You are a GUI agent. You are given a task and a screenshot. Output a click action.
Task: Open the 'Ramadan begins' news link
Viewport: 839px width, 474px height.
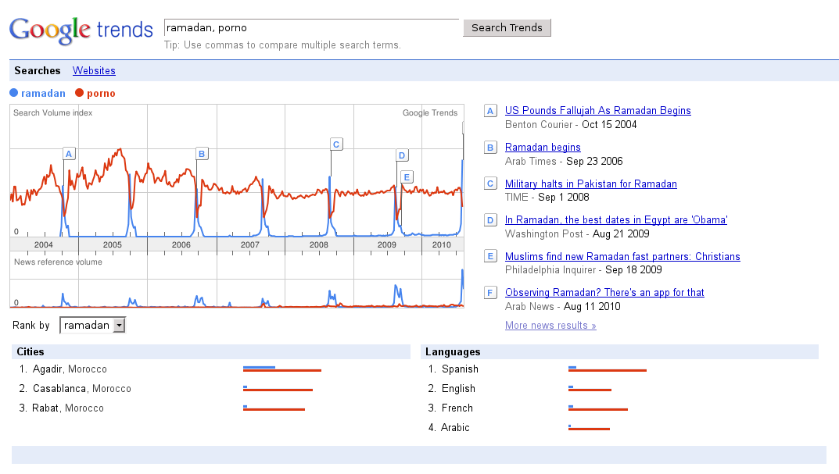543,148
